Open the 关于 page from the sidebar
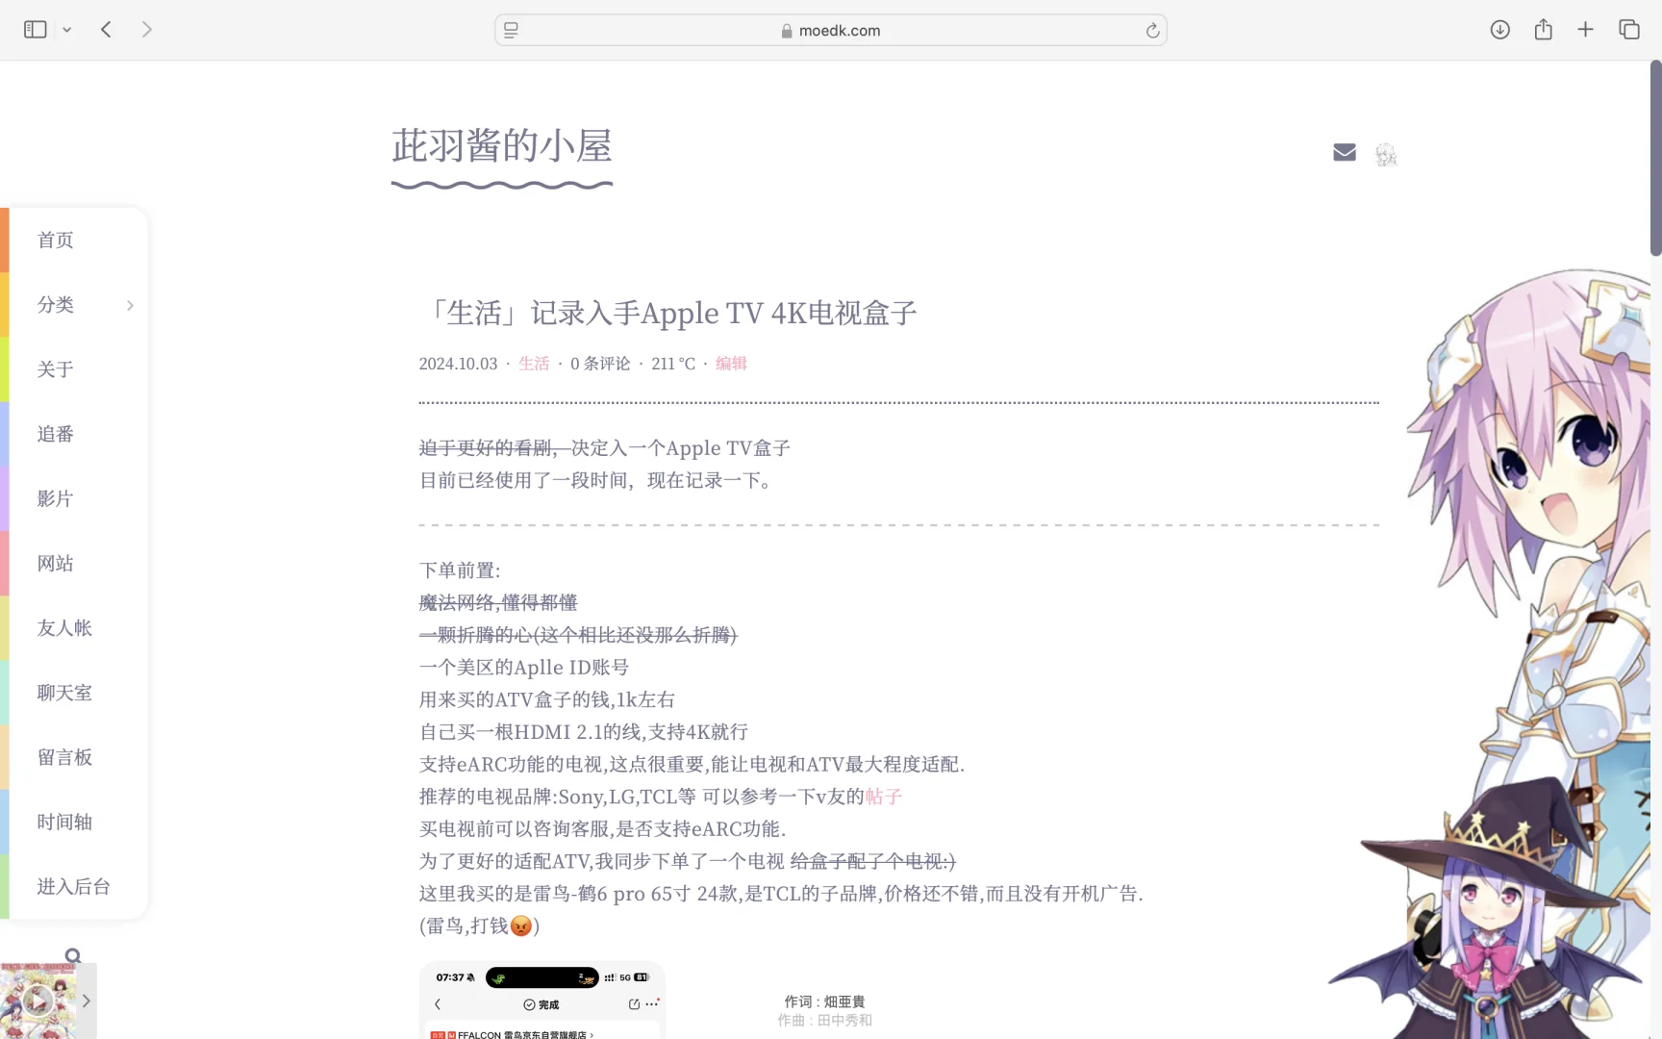The image size is (1662, 1039). tap(54, 369)
